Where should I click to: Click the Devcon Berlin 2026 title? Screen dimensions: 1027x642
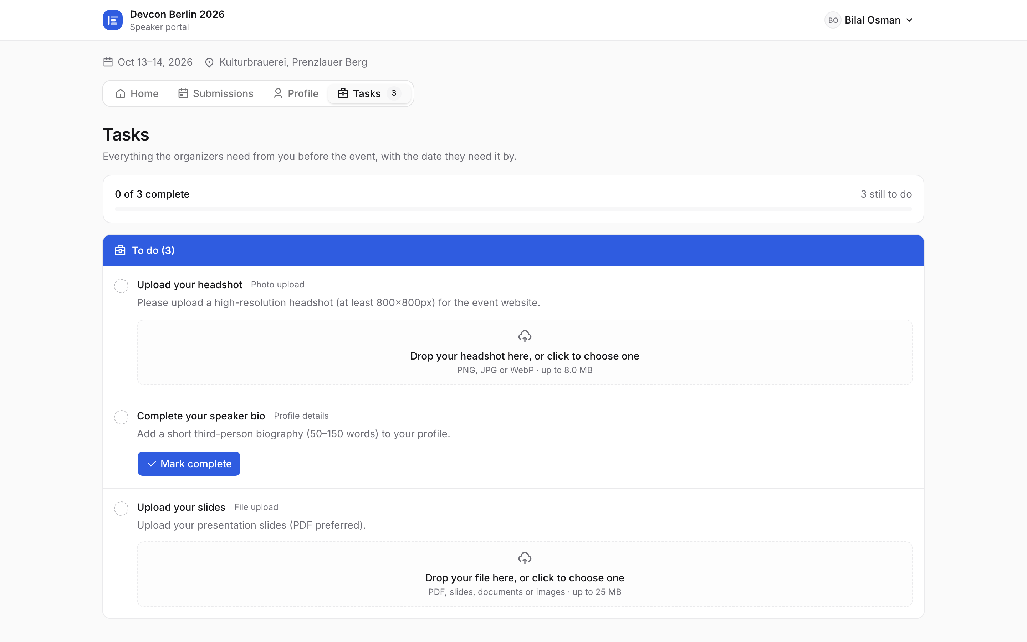pyautogui.click(x=177, y=14)
